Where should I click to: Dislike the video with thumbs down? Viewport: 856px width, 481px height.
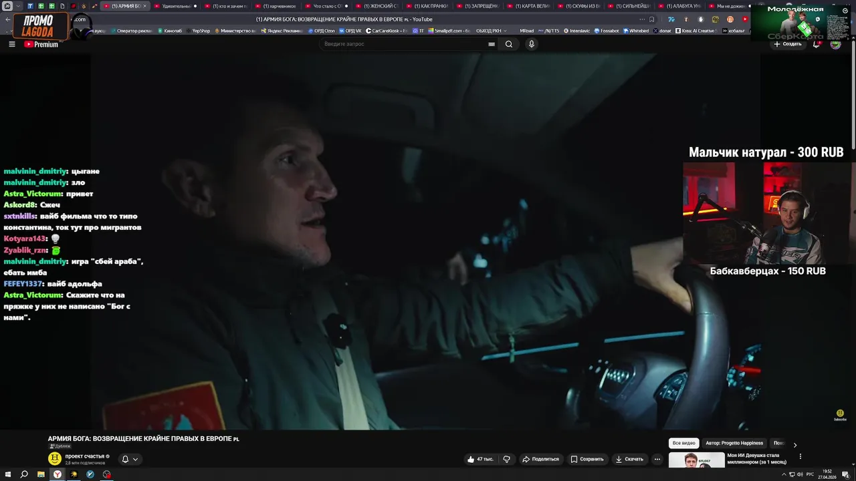click(506, 459)
